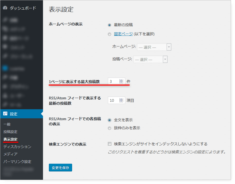Select the 固定ページ radio button
Viewport: 235px width, 184px height.
(109, 34)
